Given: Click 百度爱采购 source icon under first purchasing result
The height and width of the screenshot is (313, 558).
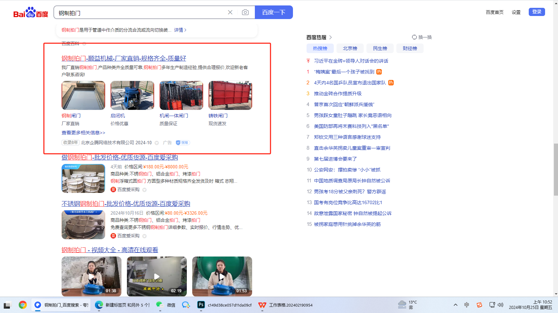Looking at the screenshot, I should pos(113,190).
